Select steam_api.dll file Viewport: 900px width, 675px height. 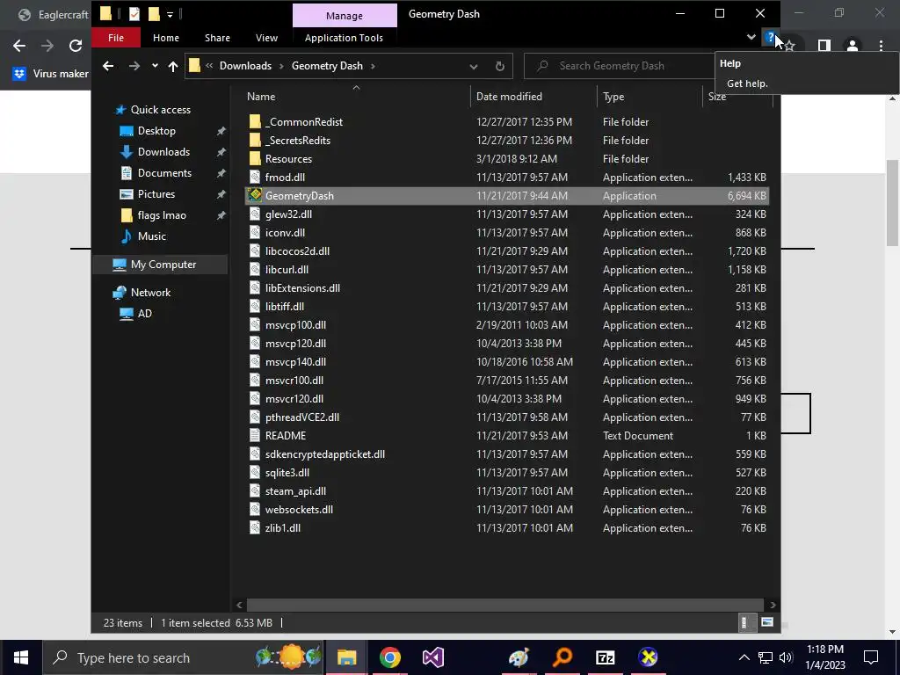click(295, 491)
